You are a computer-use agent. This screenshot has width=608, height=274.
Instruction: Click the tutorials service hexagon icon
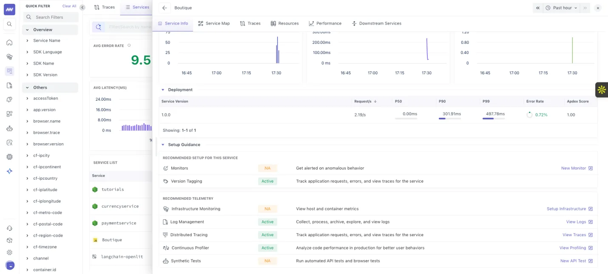[95, 189]
